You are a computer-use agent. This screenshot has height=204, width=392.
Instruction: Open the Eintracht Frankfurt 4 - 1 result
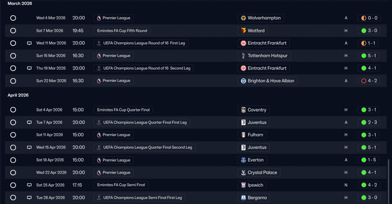click(369, 68)
